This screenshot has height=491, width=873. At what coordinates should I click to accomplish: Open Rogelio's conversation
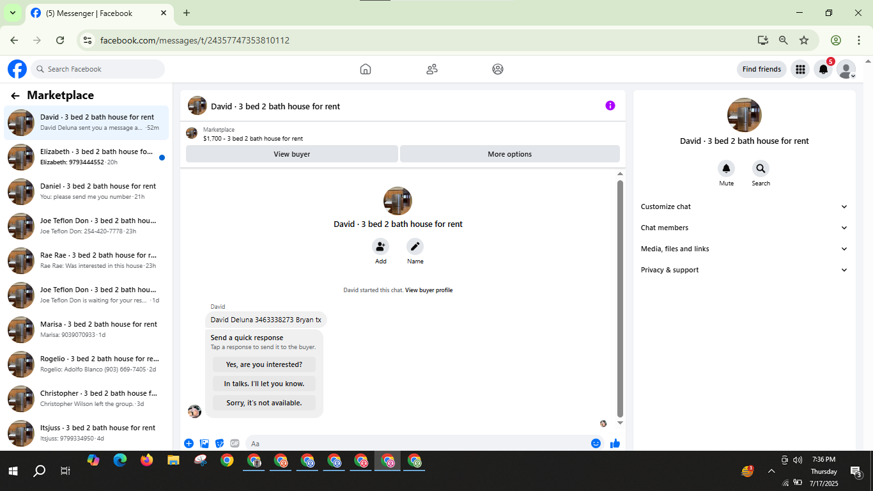(86, 364)
